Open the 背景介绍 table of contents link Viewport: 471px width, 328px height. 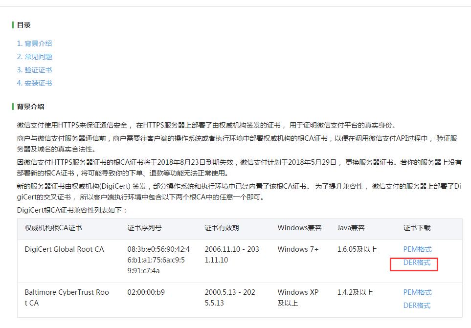coord(34,44)
